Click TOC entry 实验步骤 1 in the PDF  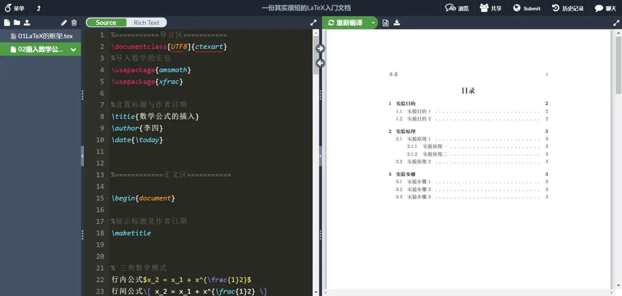coord(419,182)
